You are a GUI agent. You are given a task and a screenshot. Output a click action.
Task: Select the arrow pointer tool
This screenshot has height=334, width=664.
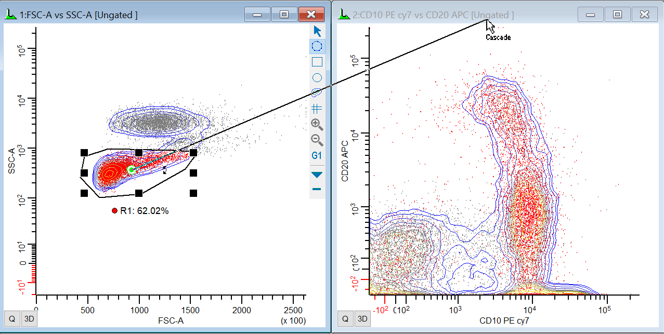317,31
